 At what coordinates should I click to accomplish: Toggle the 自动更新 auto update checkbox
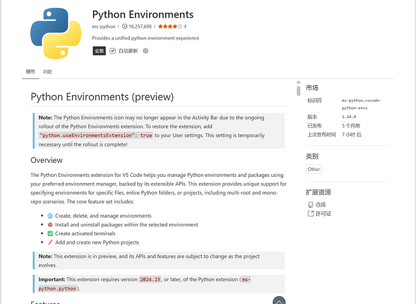coord(113,50)
